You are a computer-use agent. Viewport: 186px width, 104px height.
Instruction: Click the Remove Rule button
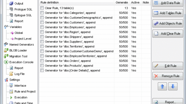(x=168, y=76)
